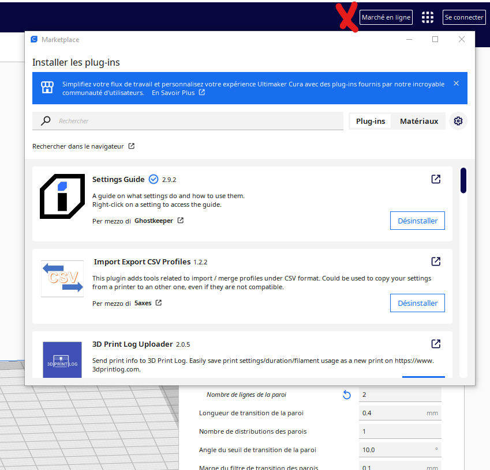Image resolution: width=490 pixels, height=470 pixels.
Task: Click the Nombre de lignes de la paroi label
Action: click(x=246, y=395)
